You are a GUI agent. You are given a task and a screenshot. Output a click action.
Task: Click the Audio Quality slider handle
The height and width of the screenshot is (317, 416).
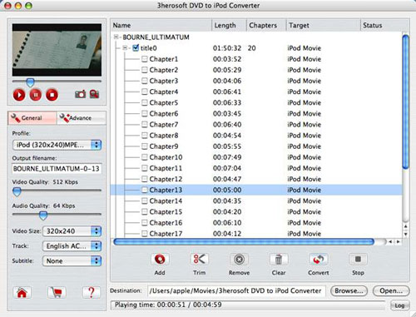click(x=43, y=215)
